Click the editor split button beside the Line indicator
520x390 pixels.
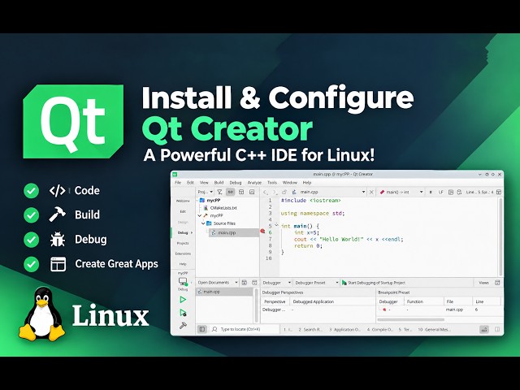point(498,192)
